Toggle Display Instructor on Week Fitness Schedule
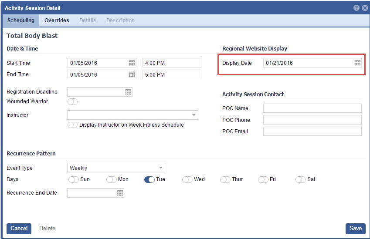The width and height of the screenshot is (370, 239). (72, 125)
